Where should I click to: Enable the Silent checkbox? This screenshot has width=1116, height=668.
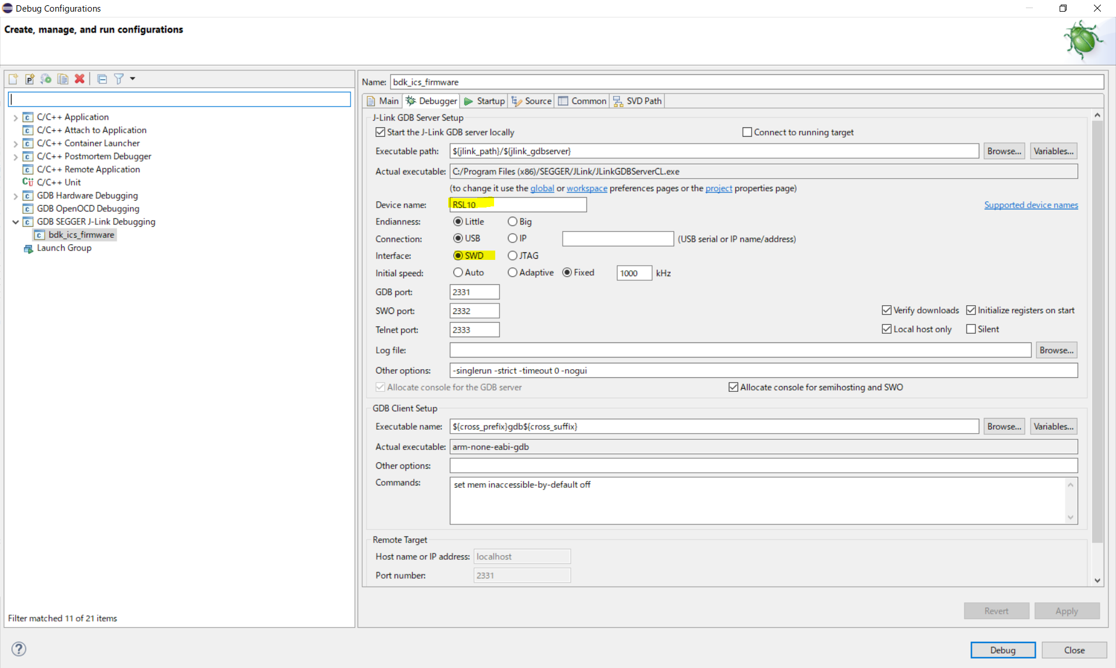click(x=971, y=329)
